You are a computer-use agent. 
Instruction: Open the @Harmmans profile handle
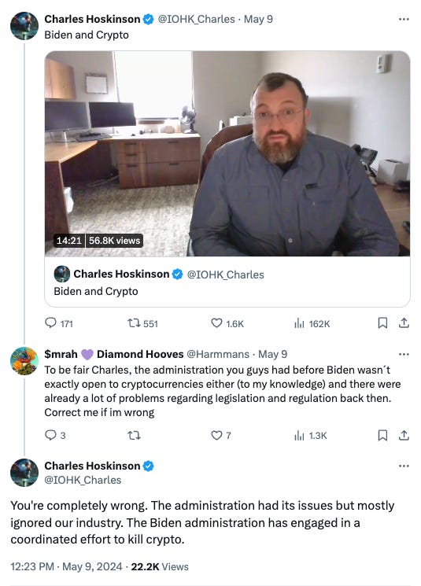pos(218,354)
